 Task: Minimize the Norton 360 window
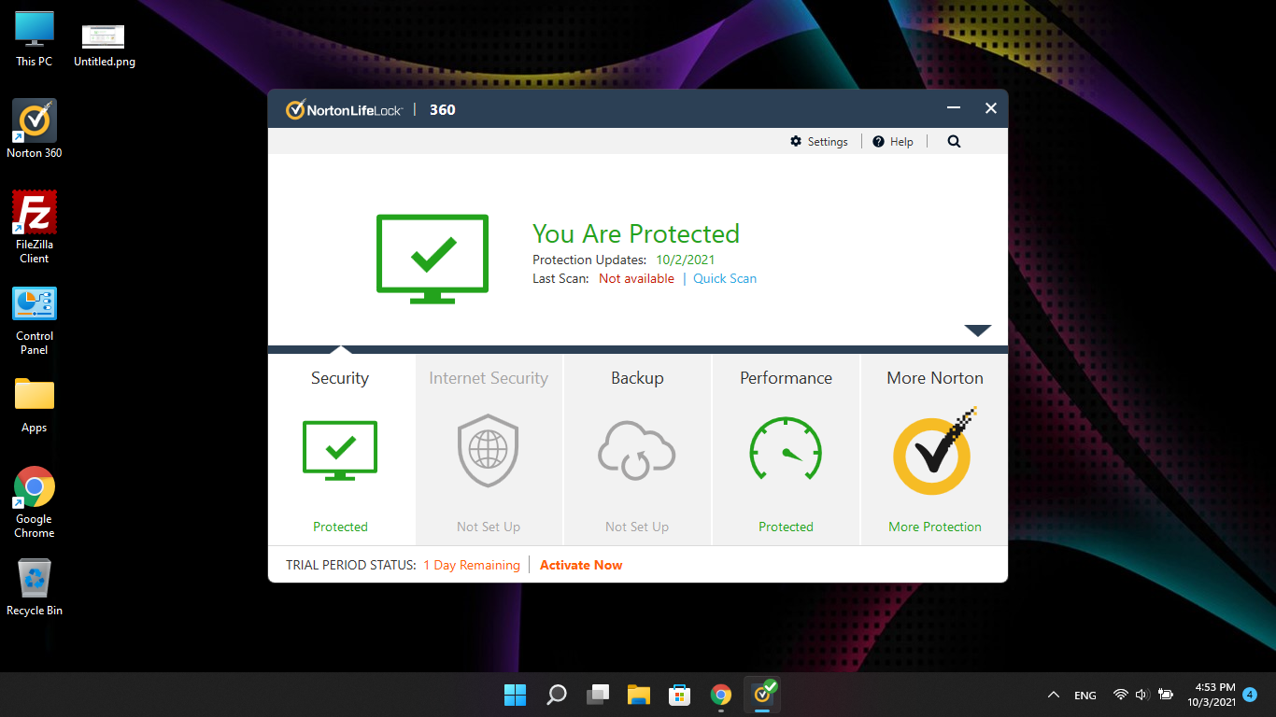click(x=954, y=108)
